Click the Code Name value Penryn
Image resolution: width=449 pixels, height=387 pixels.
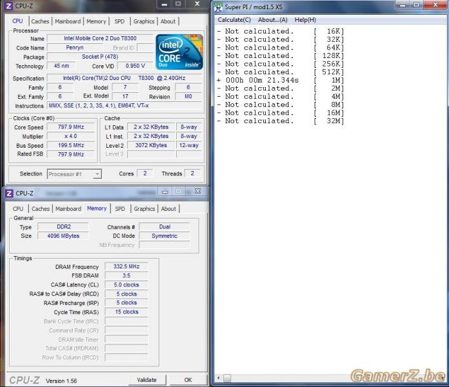pos(75,48)
